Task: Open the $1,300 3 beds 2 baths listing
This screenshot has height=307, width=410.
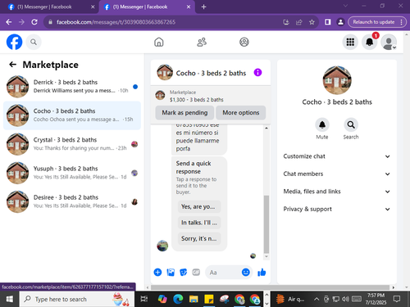Action: coord(211,96)
